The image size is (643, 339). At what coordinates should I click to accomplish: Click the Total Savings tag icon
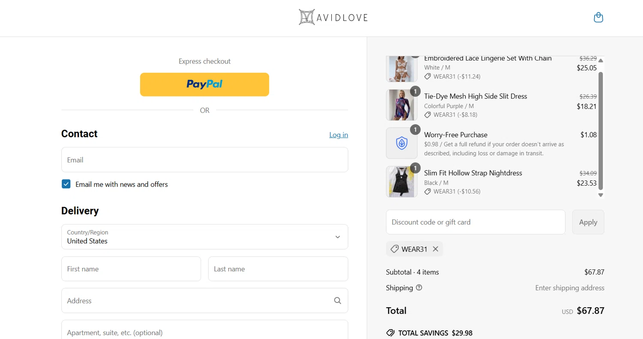pyautogui.click(x=390, y=333)
